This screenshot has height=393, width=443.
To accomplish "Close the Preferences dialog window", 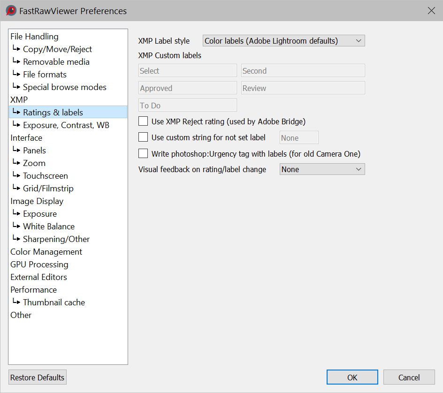I will 431,11.
